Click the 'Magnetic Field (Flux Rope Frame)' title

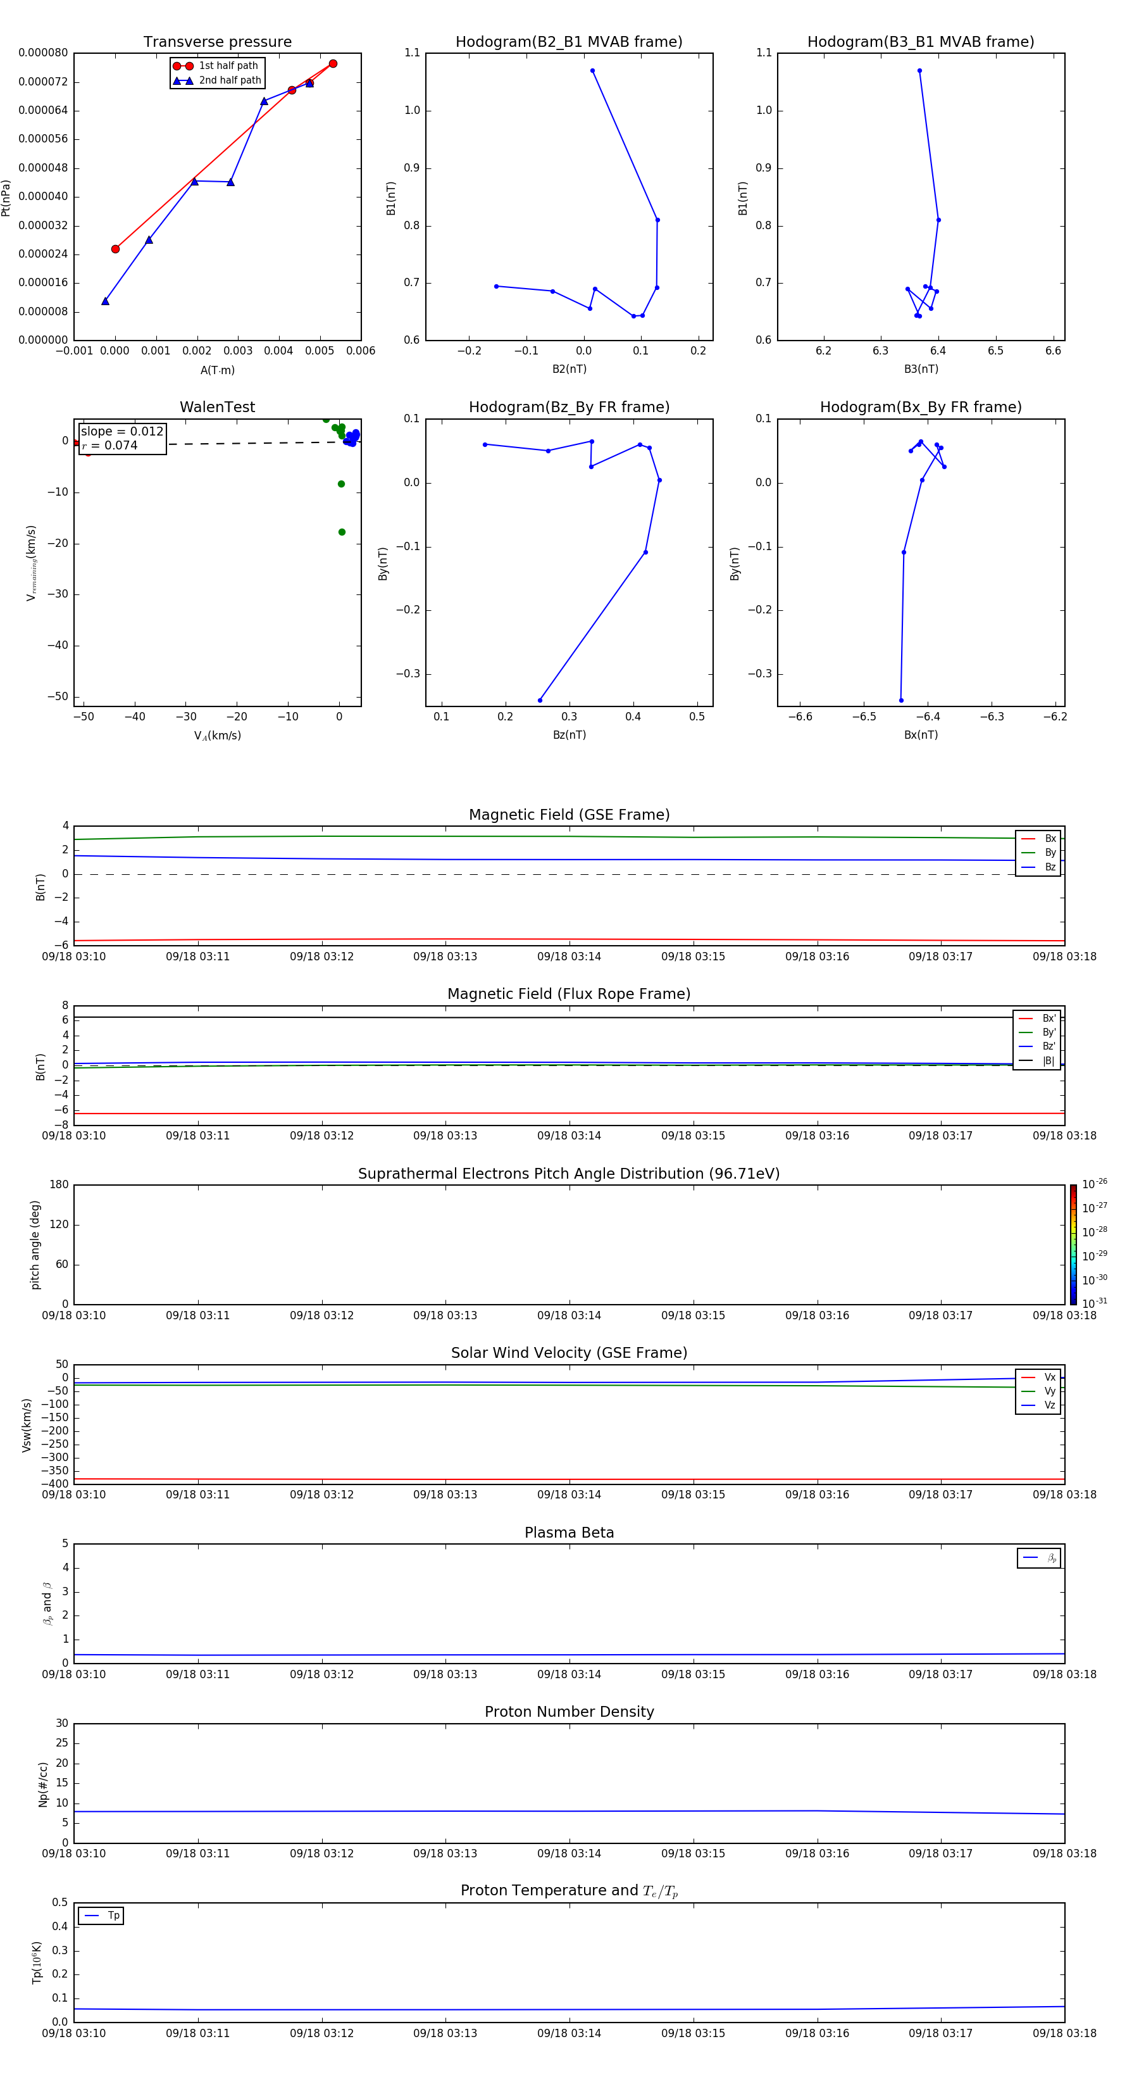pos(569,994)
